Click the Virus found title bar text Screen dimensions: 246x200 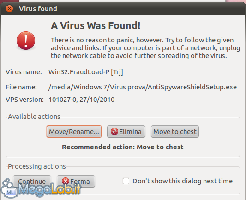[x=38, y=9]
